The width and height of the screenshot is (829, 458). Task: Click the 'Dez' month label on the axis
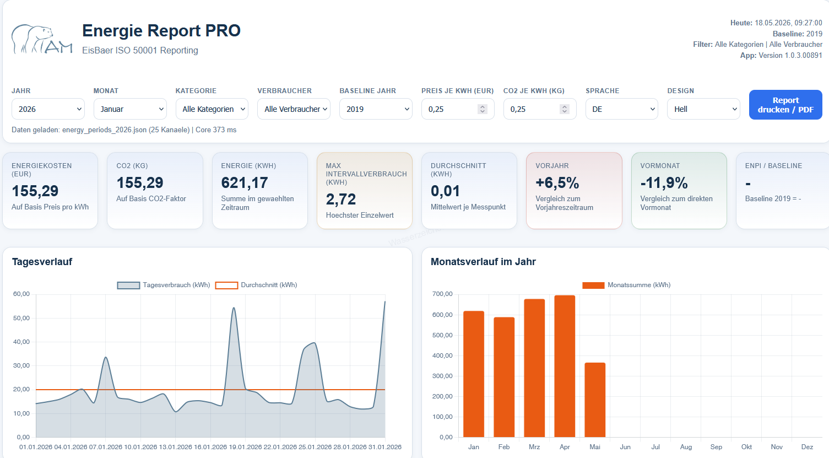click(807, 447)
